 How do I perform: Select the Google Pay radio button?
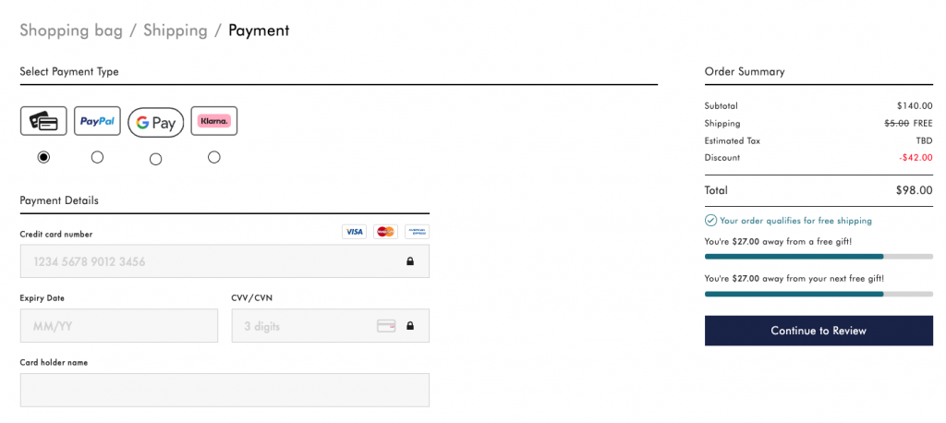(155, 159)
